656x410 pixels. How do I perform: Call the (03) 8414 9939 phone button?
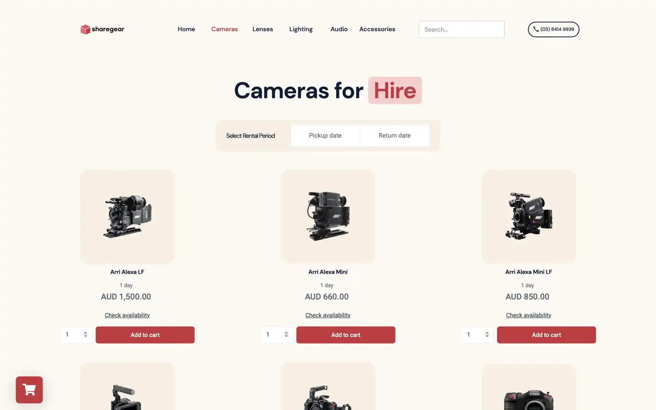pyautogui.click(x=553, y=29)
